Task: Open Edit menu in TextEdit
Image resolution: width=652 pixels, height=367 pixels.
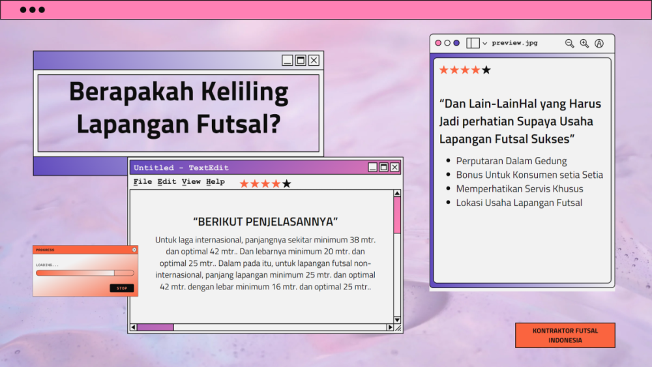Action: coord(167,182)
